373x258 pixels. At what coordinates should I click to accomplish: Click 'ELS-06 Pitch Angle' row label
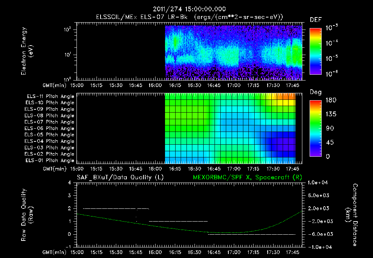tap(49, 129)
